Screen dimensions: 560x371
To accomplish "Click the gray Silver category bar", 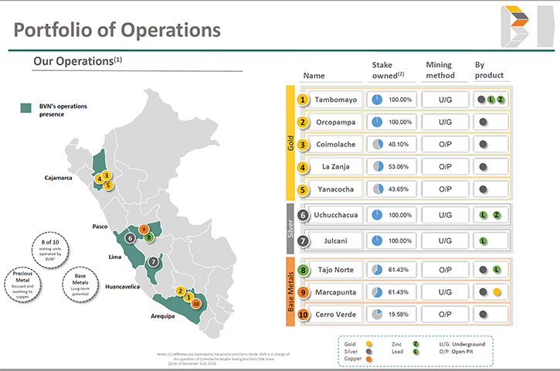I will point(290,229).
